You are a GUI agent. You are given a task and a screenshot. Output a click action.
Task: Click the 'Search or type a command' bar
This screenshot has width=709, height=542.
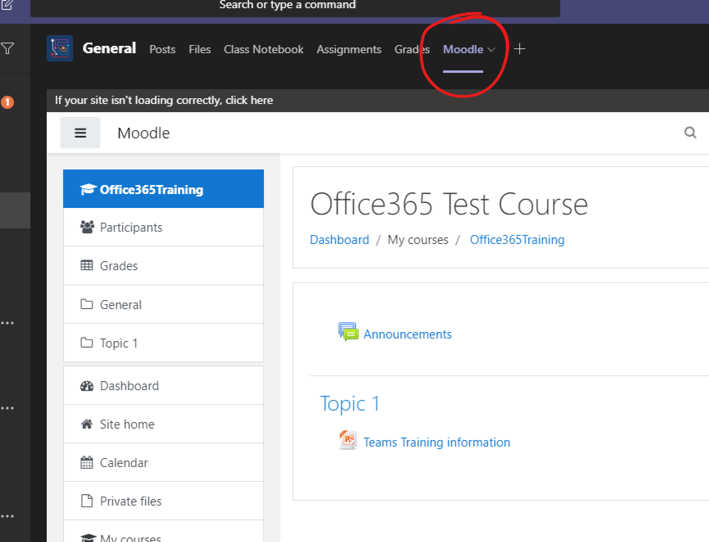(x=287, y=5)
